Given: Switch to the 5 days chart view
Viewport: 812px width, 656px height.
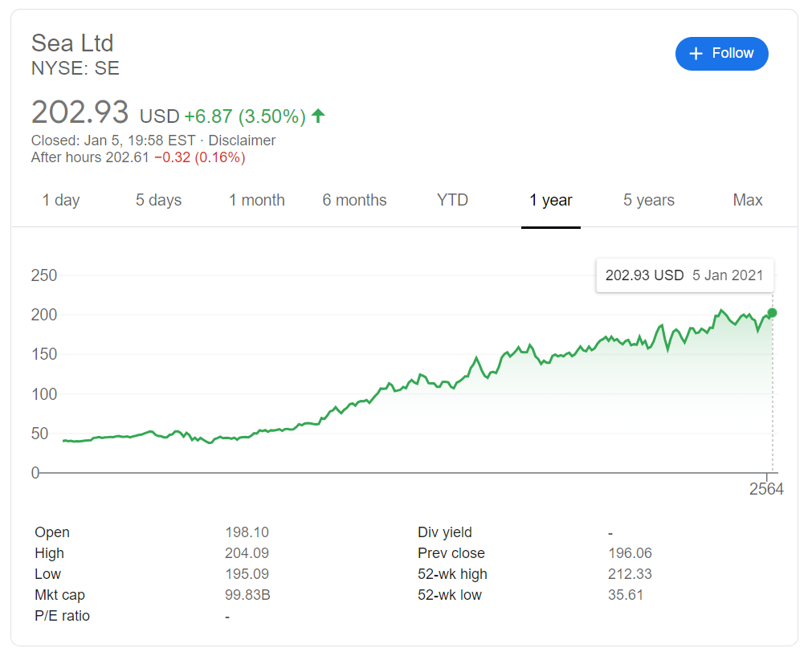Looking at the screenshot, I should [x=157, y=200].
